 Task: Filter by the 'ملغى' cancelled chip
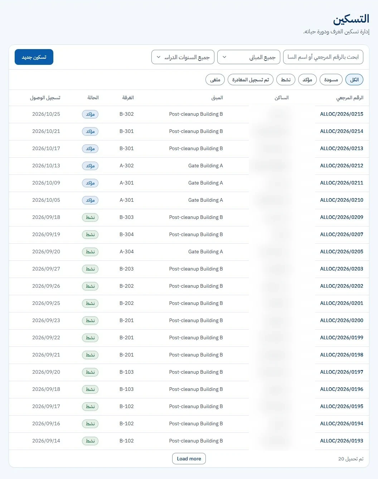(x=215, y=80)
